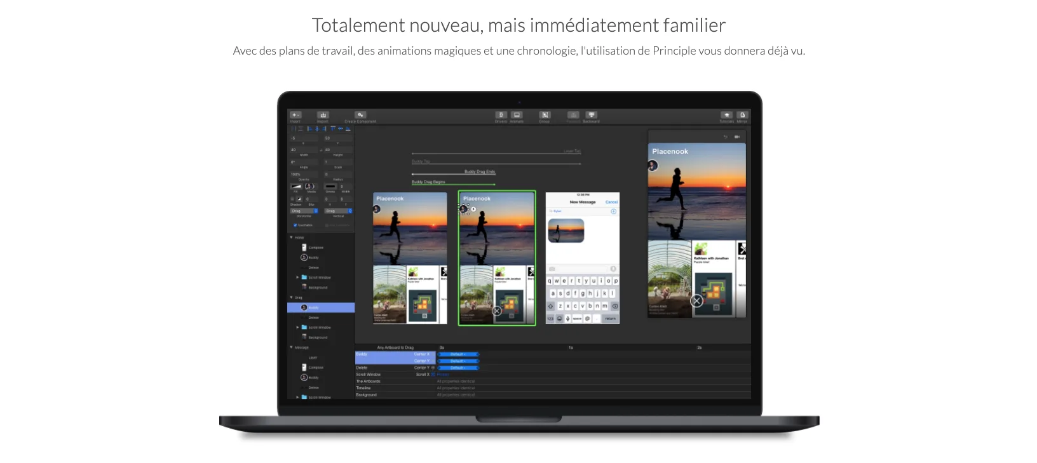Click the align right edges icon

[x=324, y=129]
